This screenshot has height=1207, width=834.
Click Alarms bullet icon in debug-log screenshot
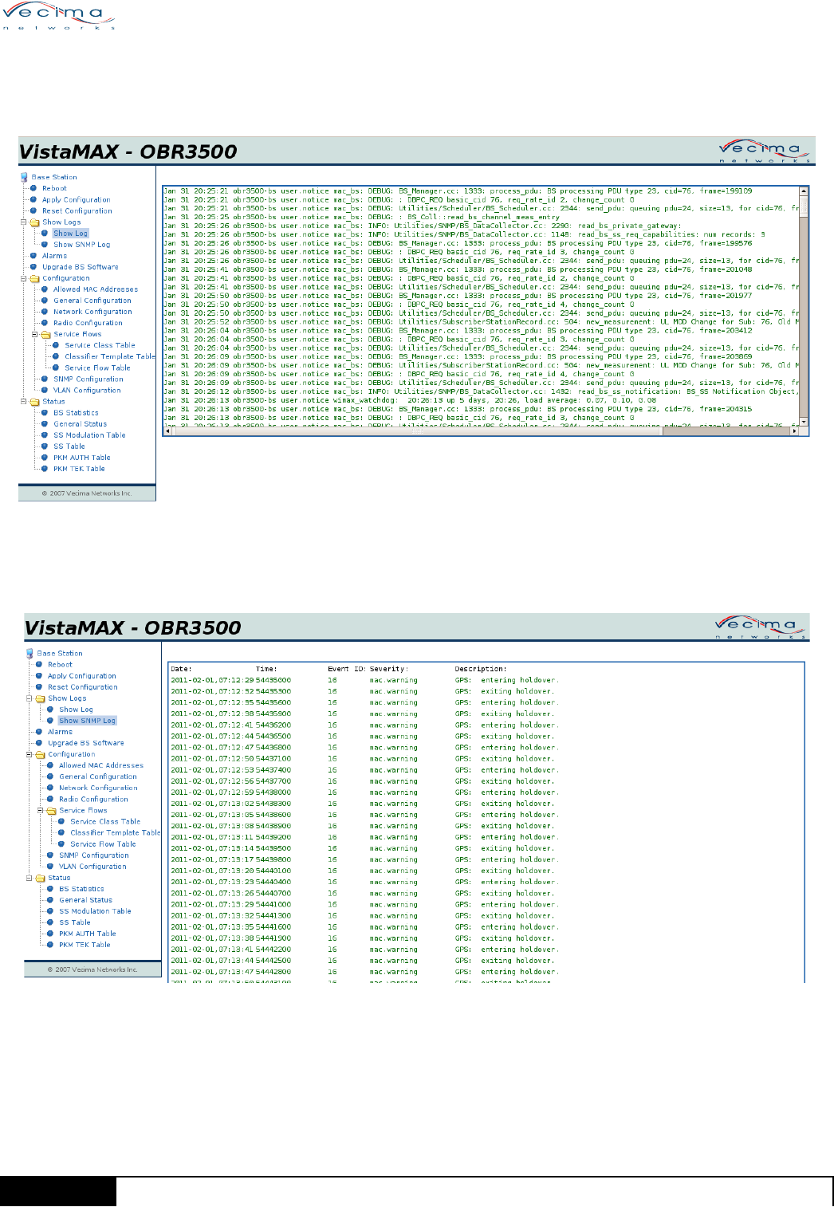pos(33,256)
